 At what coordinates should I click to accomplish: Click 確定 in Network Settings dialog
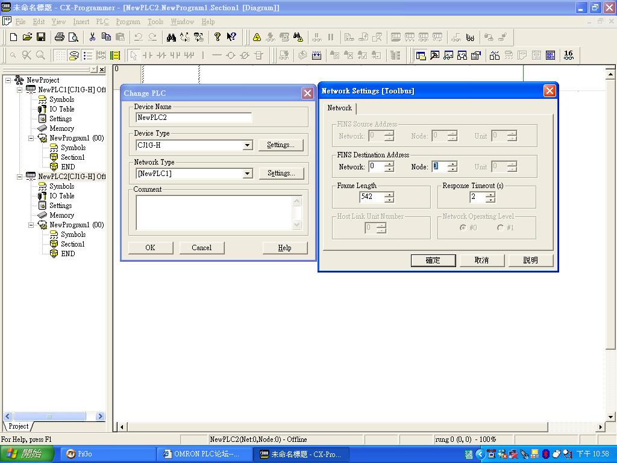pos(433,260)
